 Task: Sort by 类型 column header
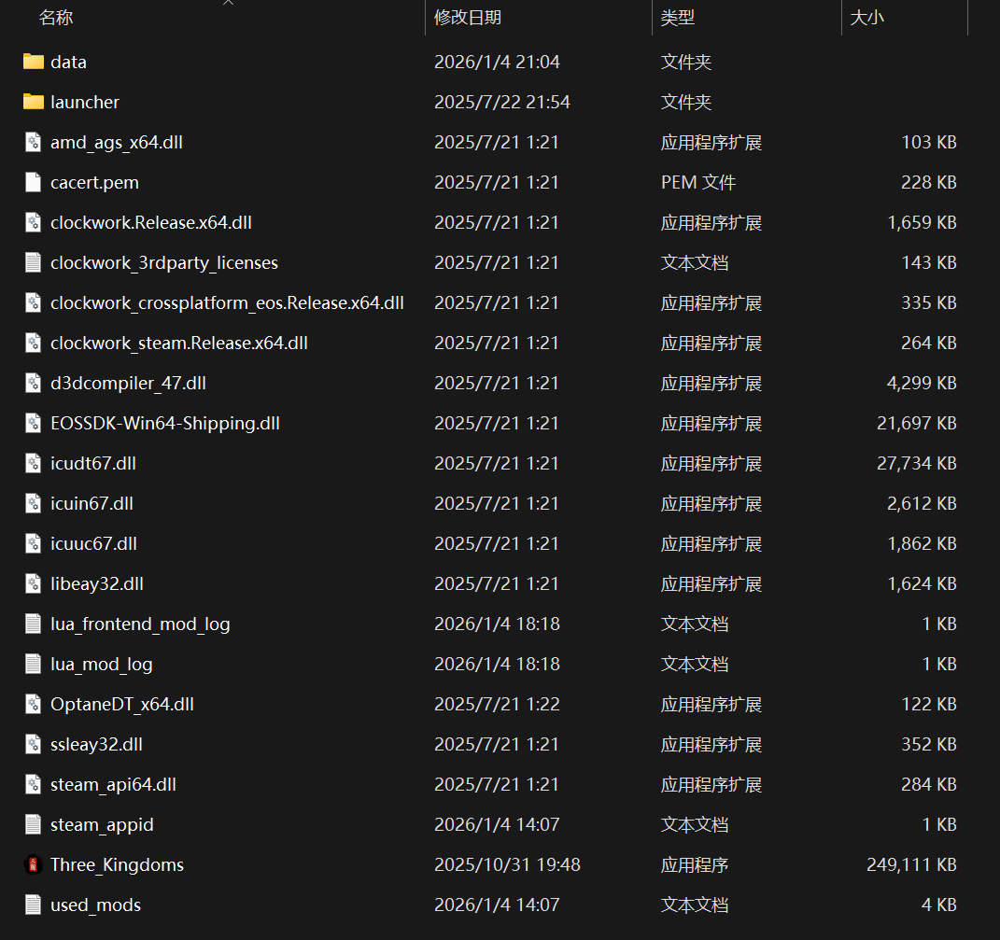click(677, 18)
